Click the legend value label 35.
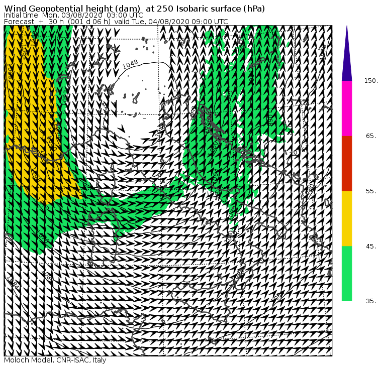Viewport: 382px width, 367px height. (x=371, y=301)
